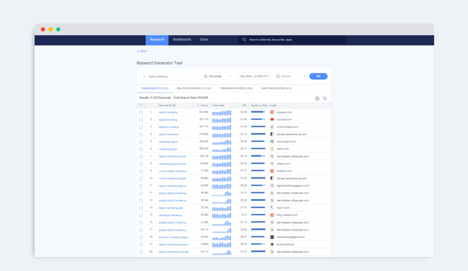Click the Organic vs. Paid bar in row 1

pos(258,112)
